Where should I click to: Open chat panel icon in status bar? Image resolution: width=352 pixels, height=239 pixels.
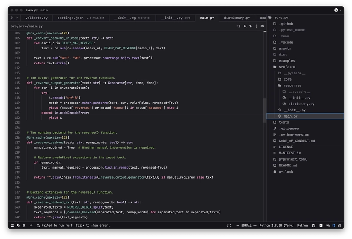click(x=18, y=225)
